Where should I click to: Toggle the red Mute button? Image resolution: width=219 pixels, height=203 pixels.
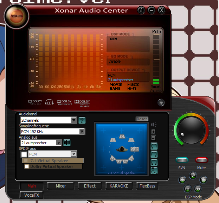point(201,160)
